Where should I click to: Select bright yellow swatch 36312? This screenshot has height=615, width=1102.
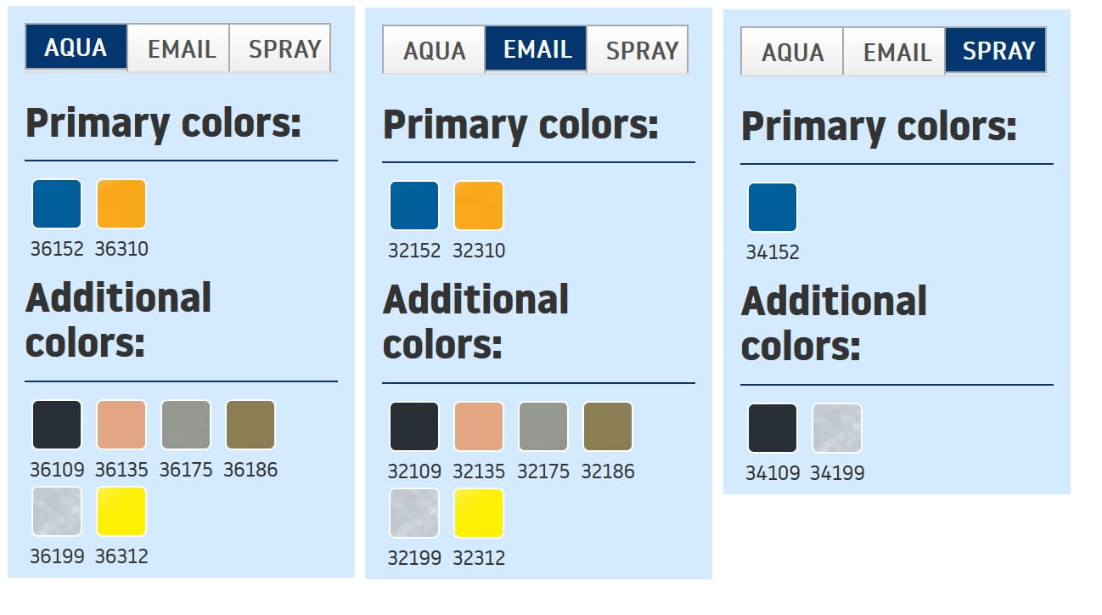click(121, 511)
